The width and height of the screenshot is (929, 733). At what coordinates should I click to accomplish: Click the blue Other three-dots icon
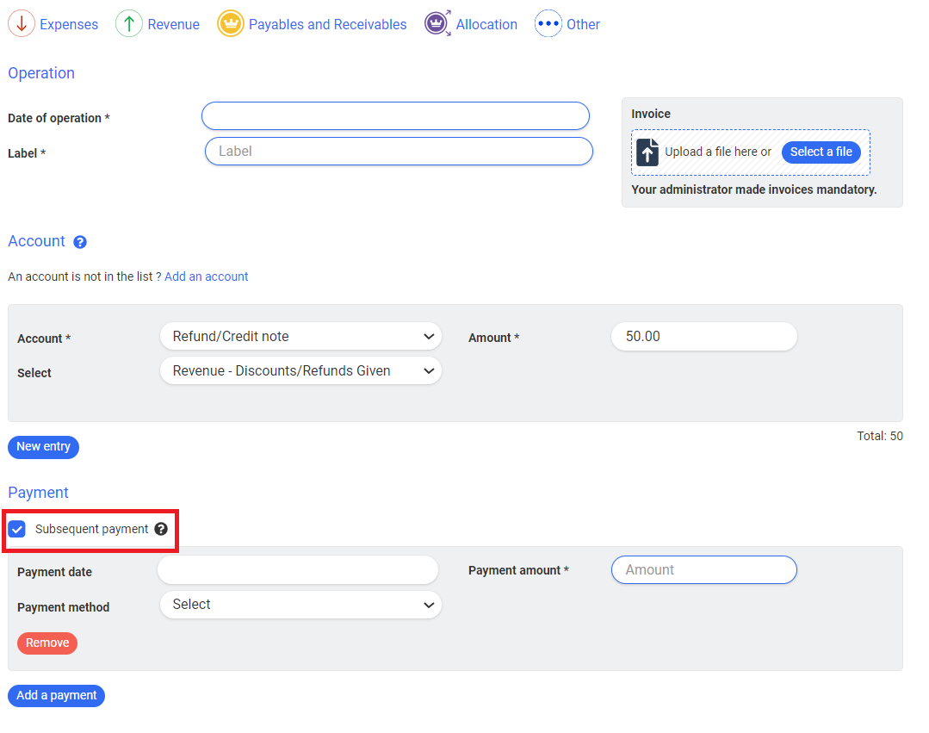548,24
